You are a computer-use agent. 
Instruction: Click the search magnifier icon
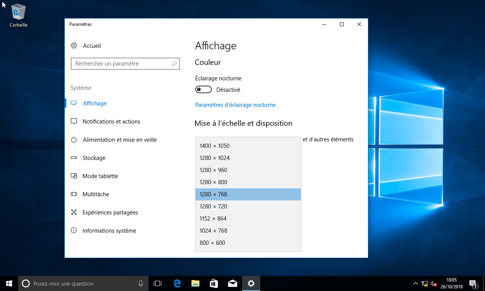point(174,64)
